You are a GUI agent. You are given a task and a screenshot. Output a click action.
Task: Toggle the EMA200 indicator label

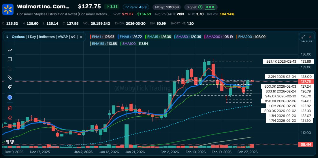point(251,37)
